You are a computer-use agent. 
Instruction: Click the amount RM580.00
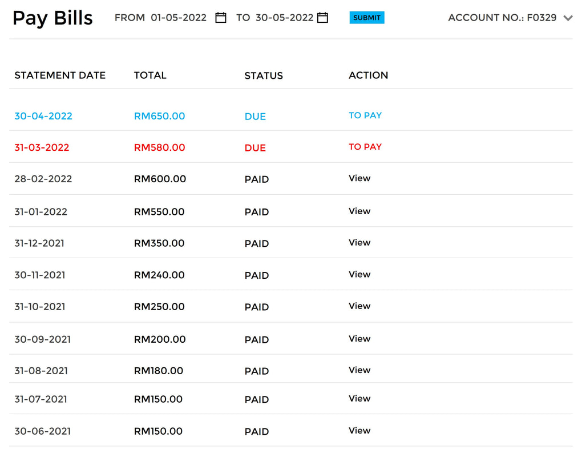coord(160,147)
